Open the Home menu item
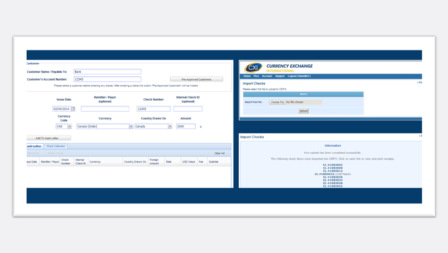This screenshot has height=253, width=448. pyautogui.click(x=247, y=76)
